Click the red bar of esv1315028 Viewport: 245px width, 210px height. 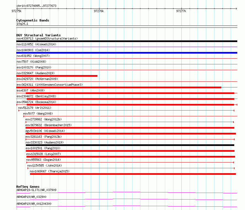click(x=131, y=157)
